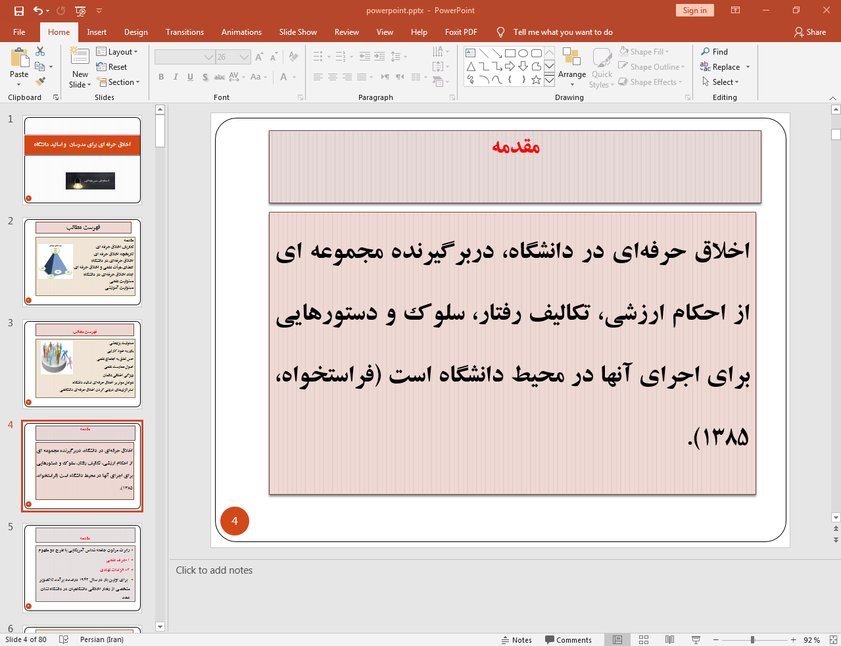Open Quick Styles gallery

tap(602, 68)
